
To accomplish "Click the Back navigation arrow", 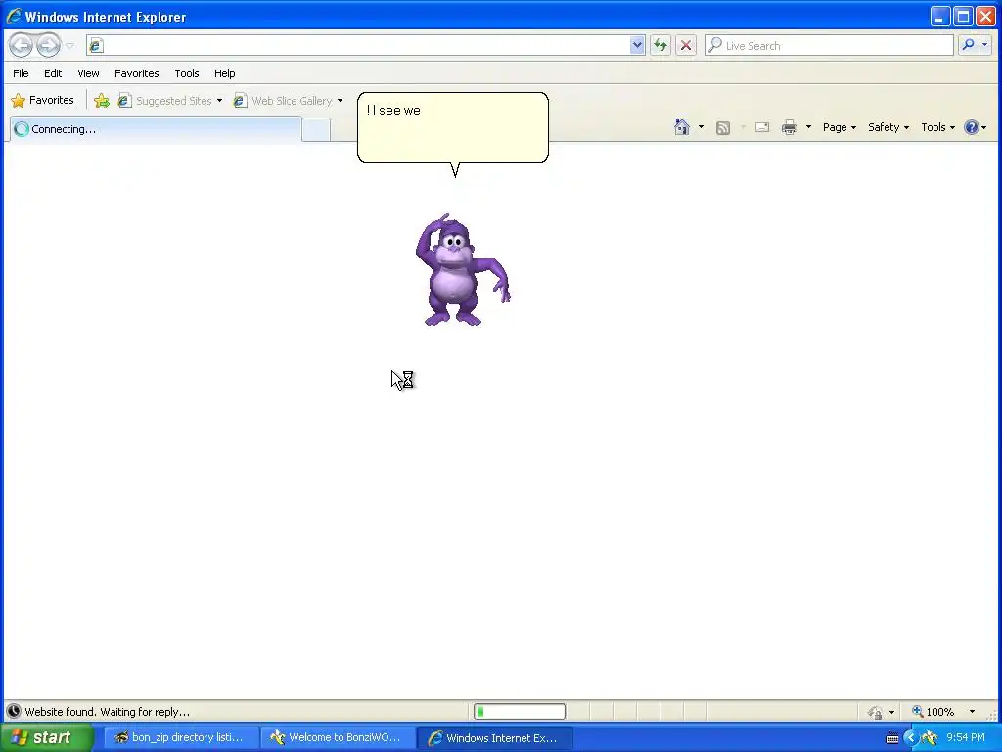I will [x=21, y=45].
